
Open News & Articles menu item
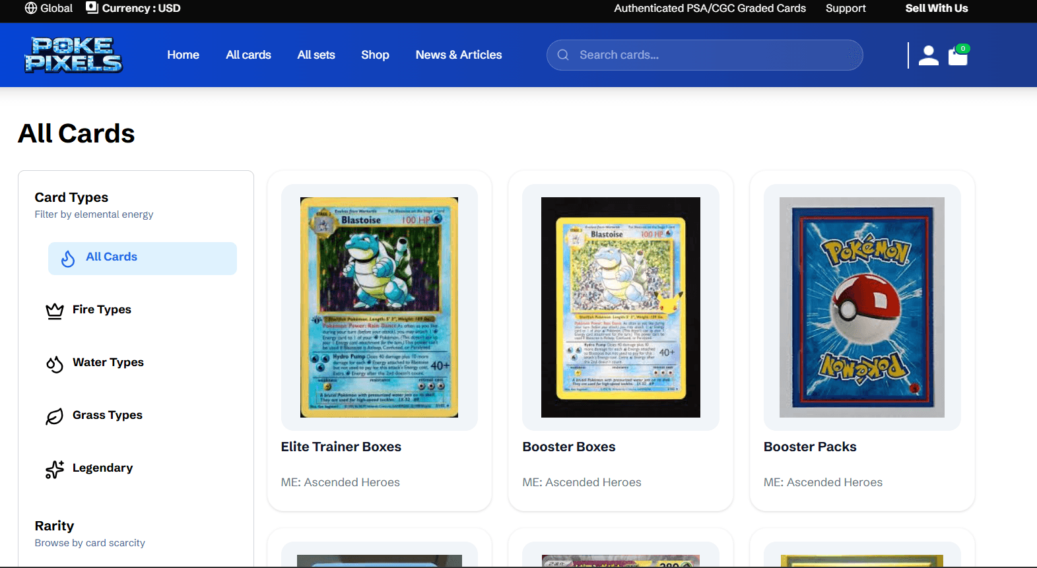pos(459,55)
